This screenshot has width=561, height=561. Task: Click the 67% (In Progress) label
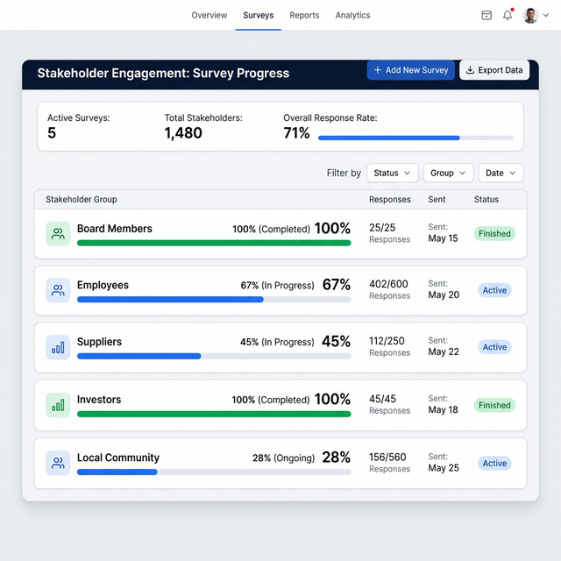click(x=277, y=286)
